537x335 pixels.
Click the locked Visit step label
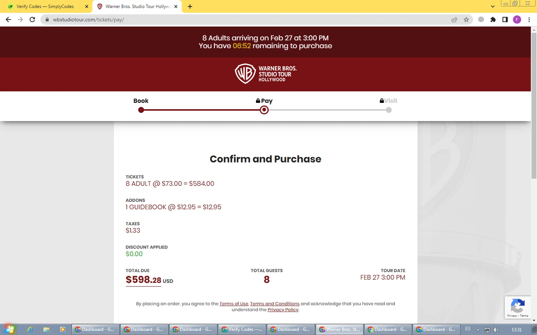[389, 101]
